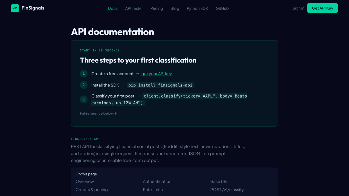Open the Docs nav item
This screenshot has height=196, width=349.
(113, 8)
